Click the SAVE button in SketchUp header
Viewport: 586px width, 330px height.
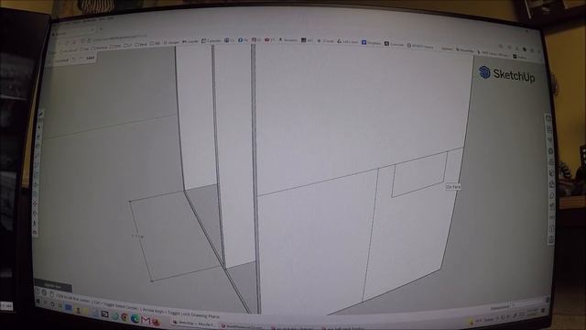click(x=90, y=59)
